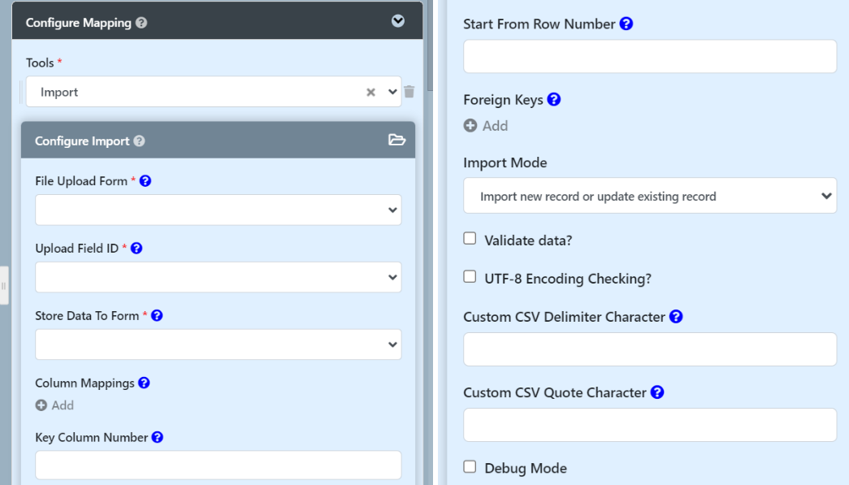Open the Import Mode dropdown

click(x=649, y=196)
